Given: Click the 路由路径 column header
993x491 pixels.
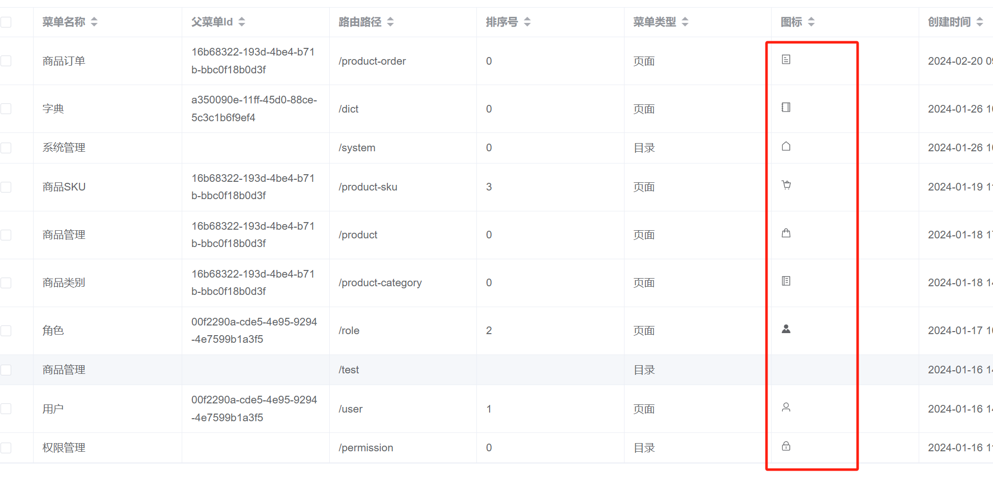Looking at the screenshot, I should click(x=360, y=22).
